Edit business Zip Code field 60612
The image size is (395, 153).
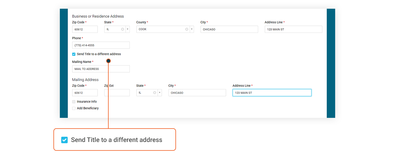85,29
